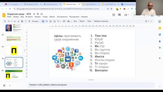The image size is (163, 92).
Task: Select slide 36 thumbnail
Action: pos(14,74)
